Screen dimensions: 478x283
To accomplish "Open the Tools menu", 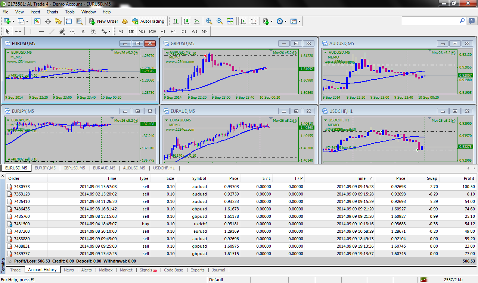I will coord(70,12).
